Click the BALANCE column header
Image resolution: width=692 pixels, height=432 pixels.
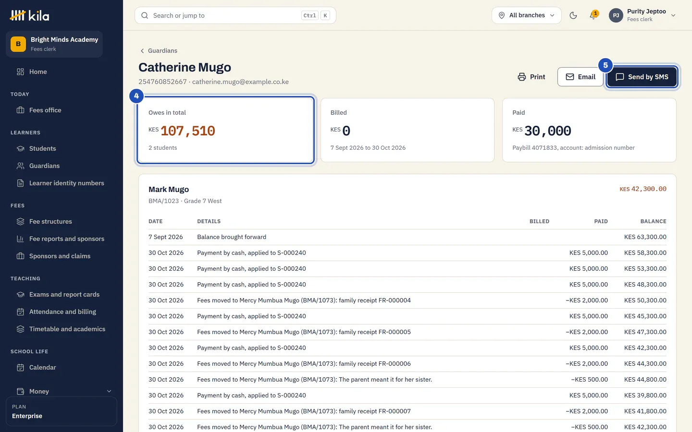(653, 221)
